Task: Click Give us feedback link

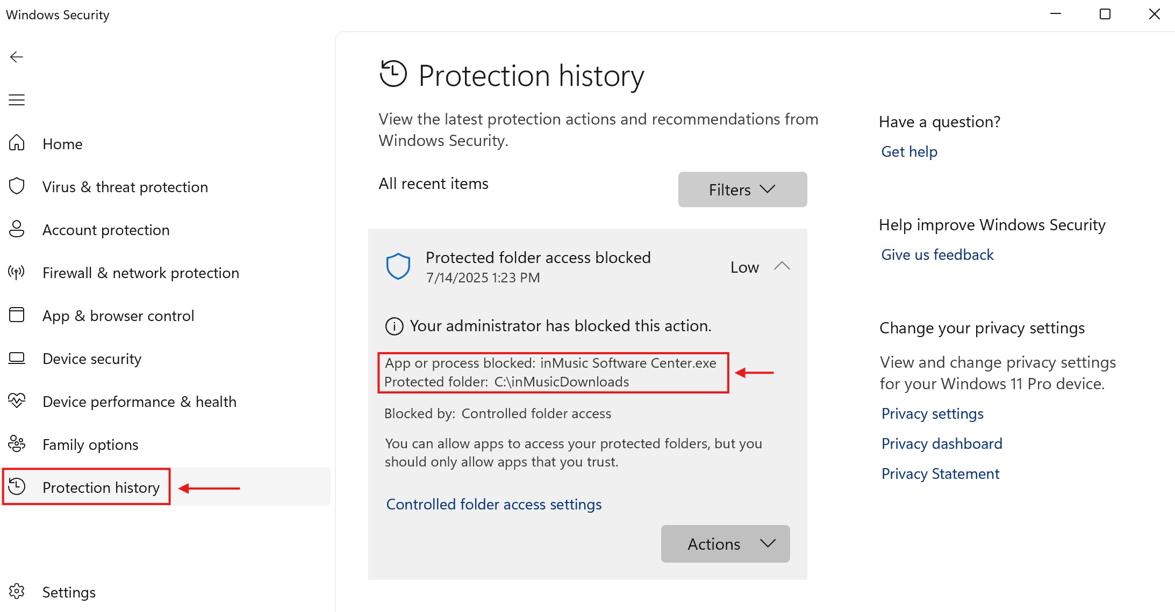Action: tap(937, 254)
